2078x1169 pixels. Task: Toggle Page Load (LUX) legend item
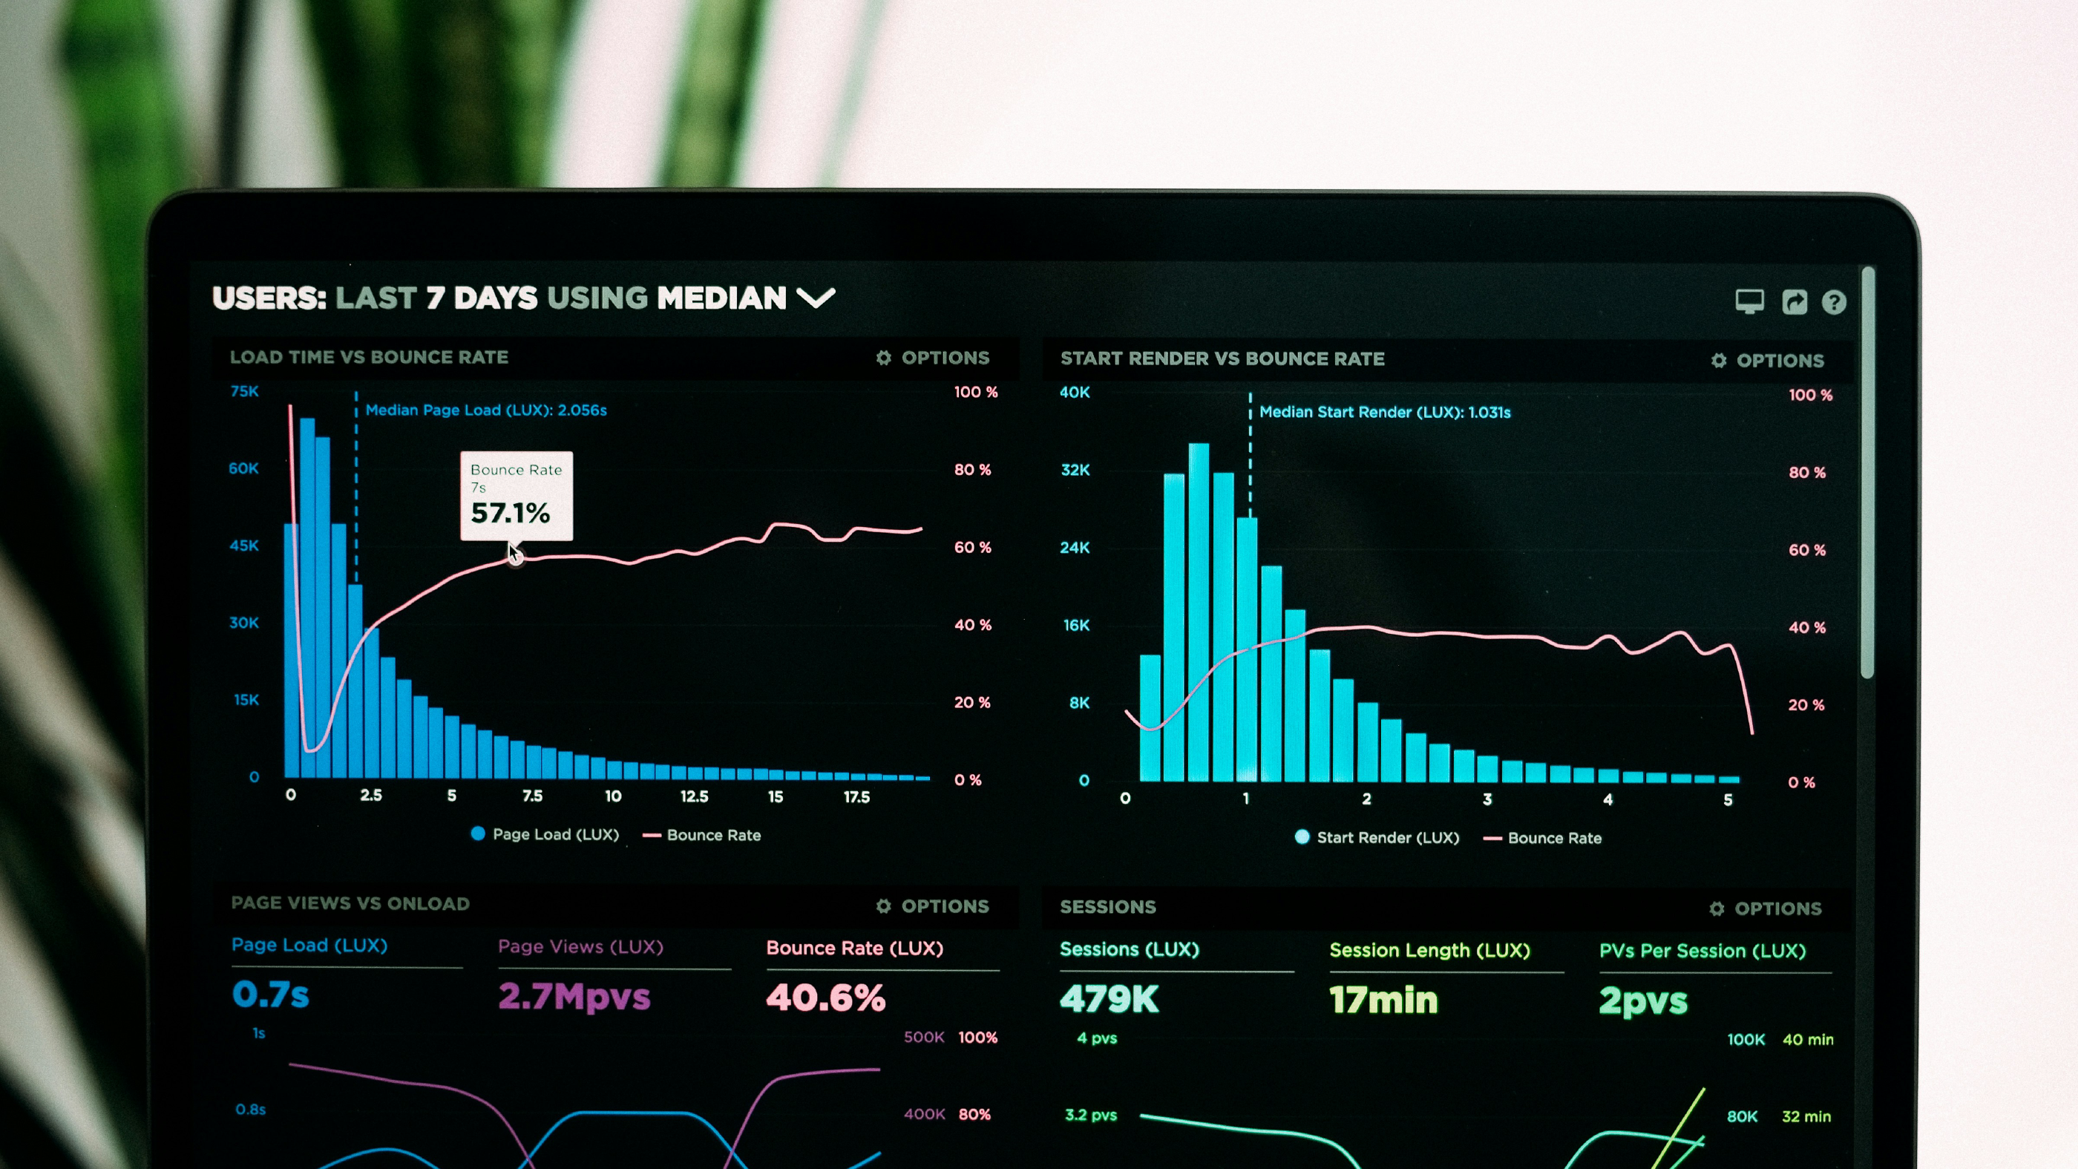(545, 834)
